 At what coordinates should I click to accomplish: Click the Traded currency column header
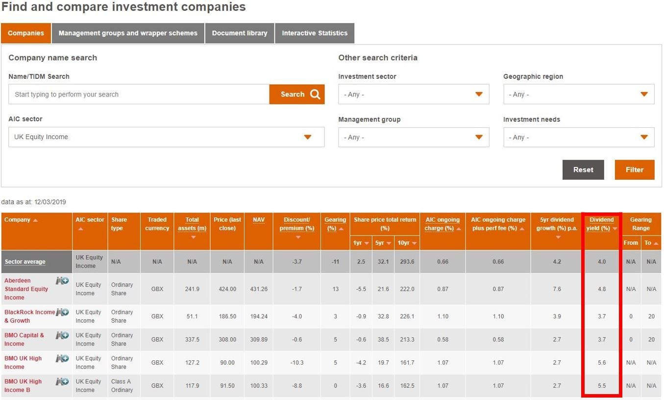coord(157,224)
